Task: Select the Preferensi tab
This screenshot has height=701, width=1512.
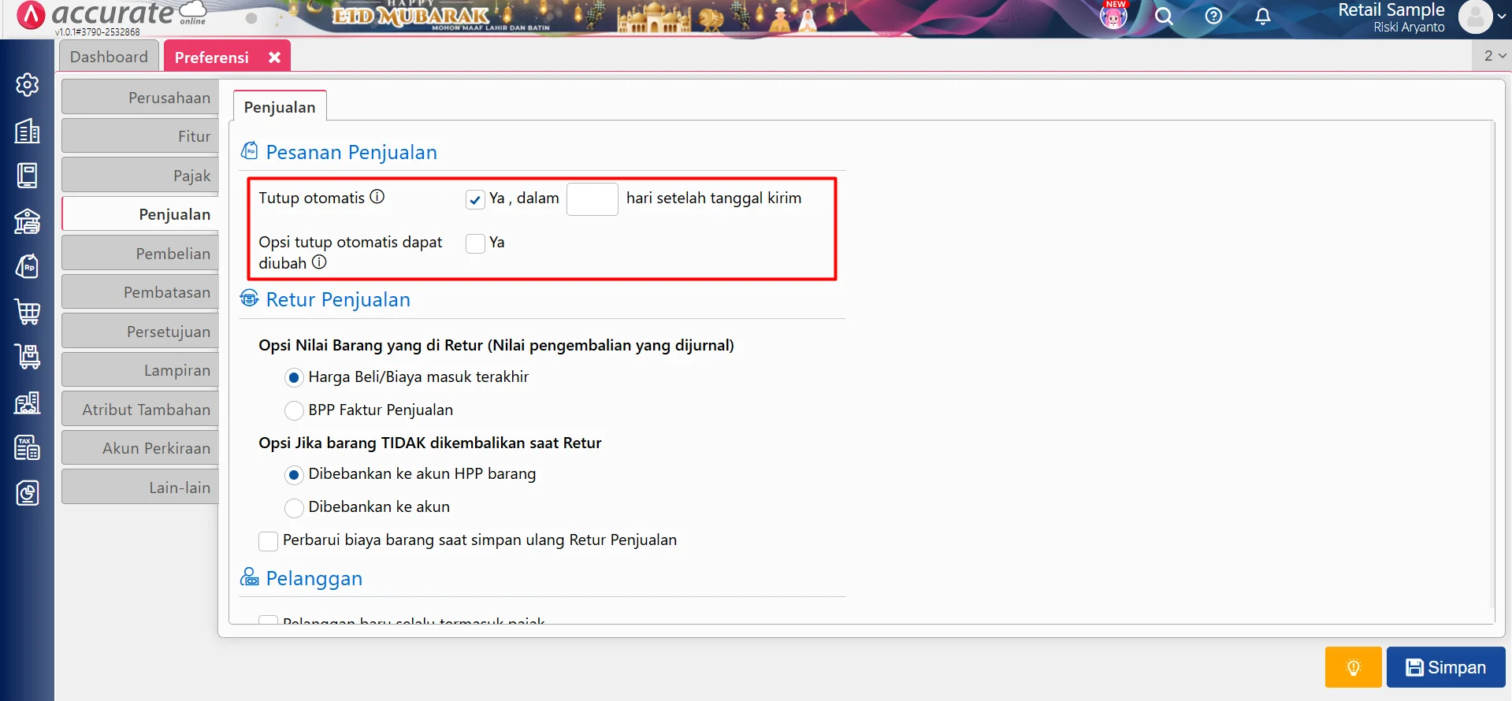Action: [x=212, y=57]
